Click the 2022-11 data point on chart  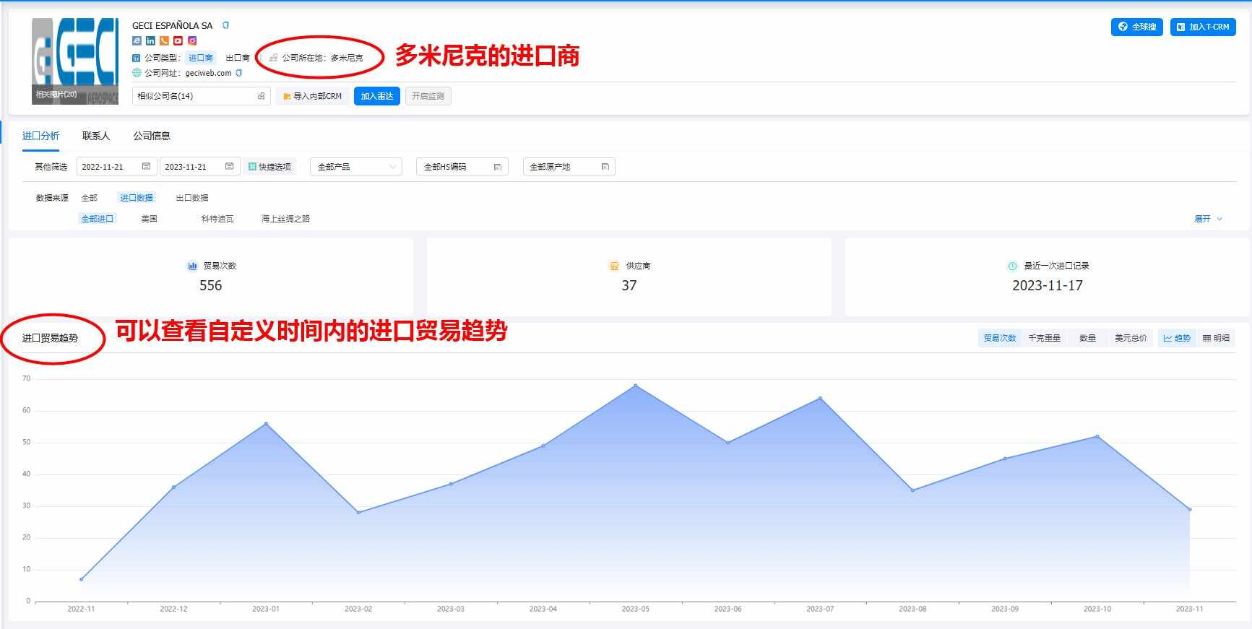(x=81, y=579)
